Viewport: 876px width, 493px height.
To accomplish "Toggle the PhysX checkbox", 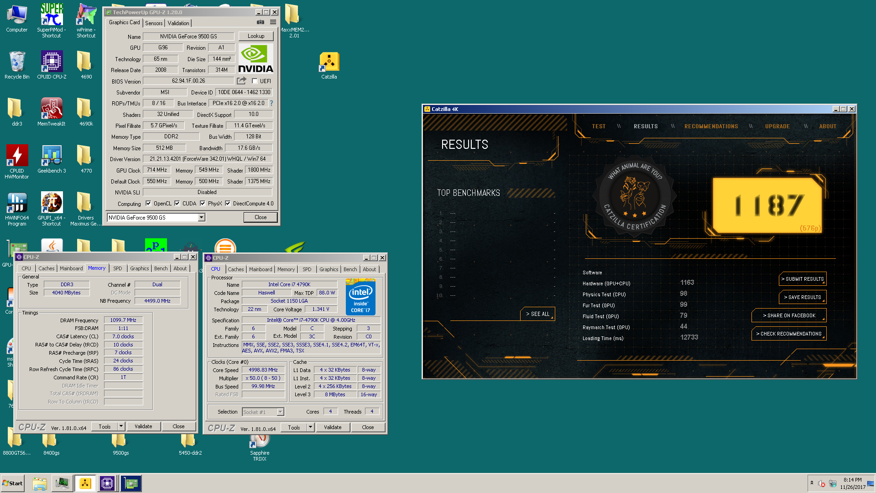I will tap(203, 204).
